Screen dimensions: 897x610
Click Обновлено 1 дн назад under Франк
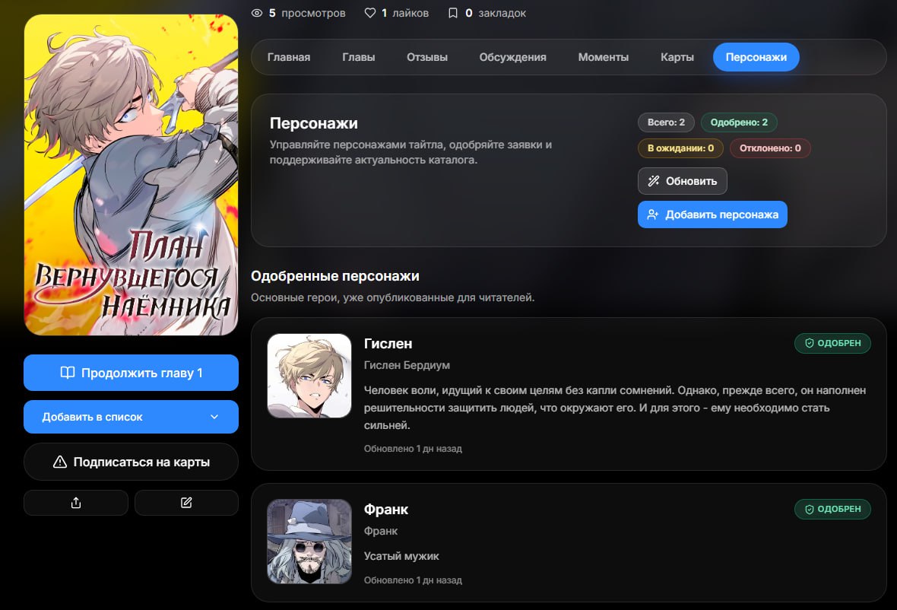click(413, 580)
